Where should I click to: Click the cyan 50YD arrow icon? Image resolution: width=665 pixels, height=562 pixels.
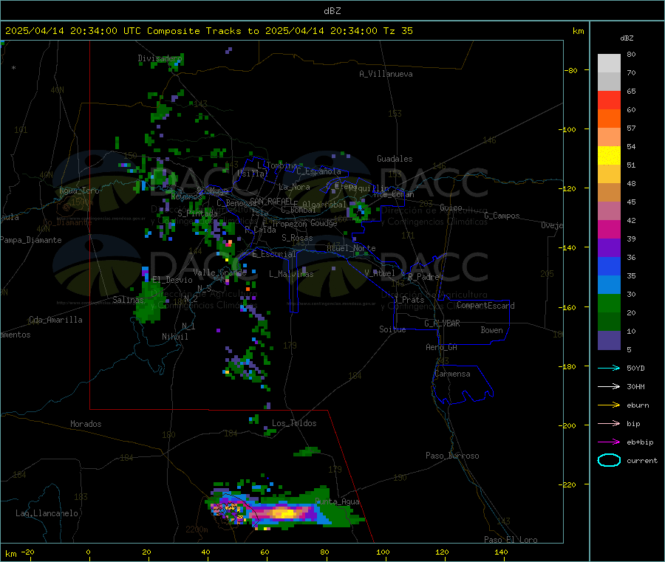click(x=609, y=368)
